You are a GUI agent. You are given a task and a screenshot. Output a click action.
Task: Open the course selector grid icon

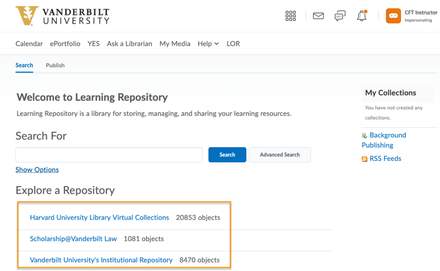[291, 16]
